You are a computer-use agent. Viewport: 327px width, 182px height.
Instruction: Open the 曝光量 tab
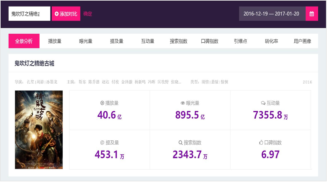pos(86,41)
